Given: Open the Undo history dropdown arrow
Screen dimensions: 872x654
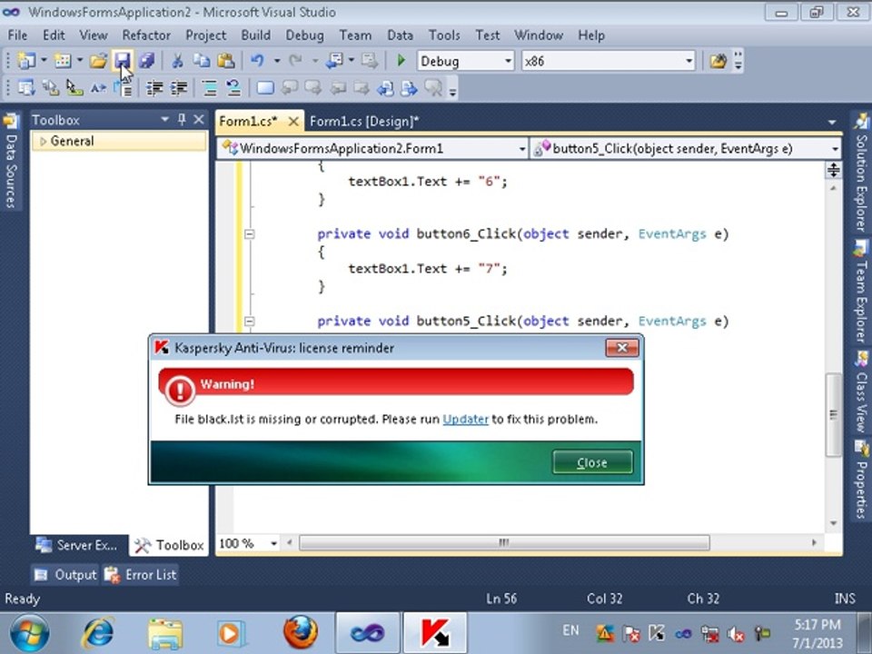Looking at the screenshot, I should point(276,61).
